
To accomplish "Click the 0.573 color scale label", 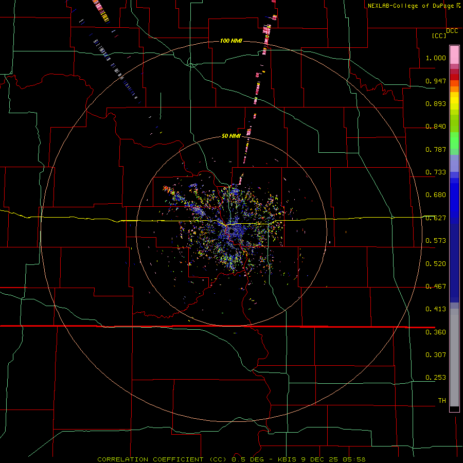I will [436, 241].
